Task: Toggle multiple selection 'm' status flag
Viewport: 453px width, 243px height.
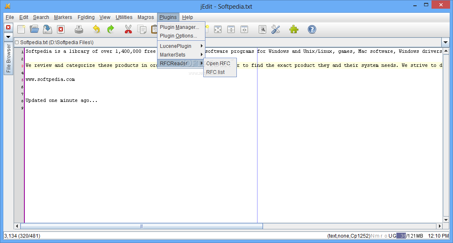Action: coord(377,236)
